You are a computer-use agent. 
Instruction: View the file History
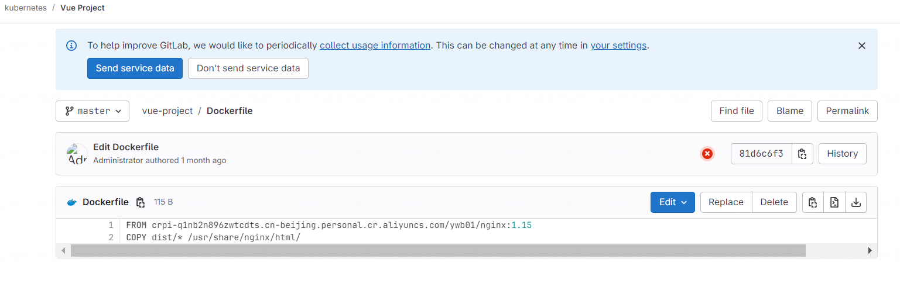842,154
